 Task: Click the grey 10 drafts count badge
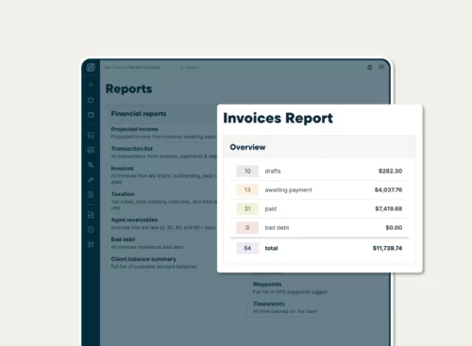click(247, 171)
